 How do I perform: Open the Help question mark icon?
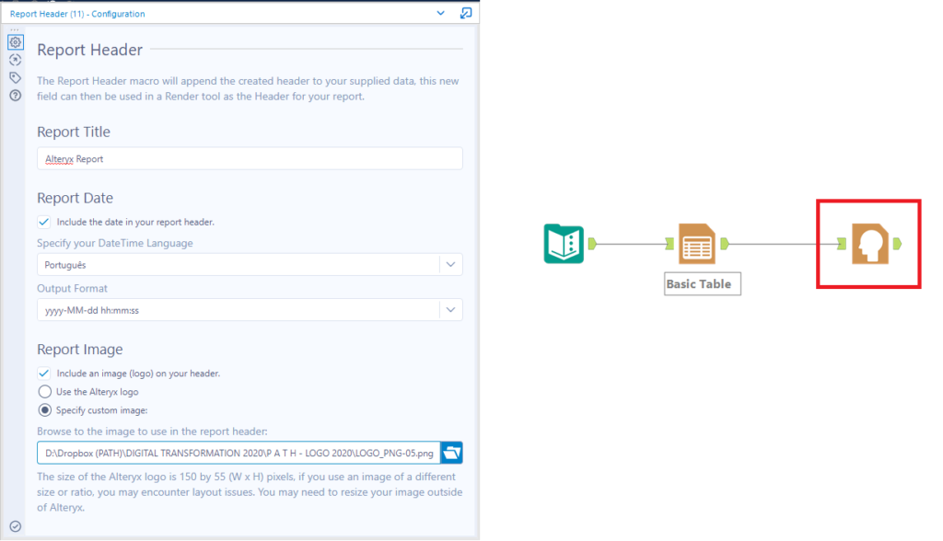click(15, 96)
